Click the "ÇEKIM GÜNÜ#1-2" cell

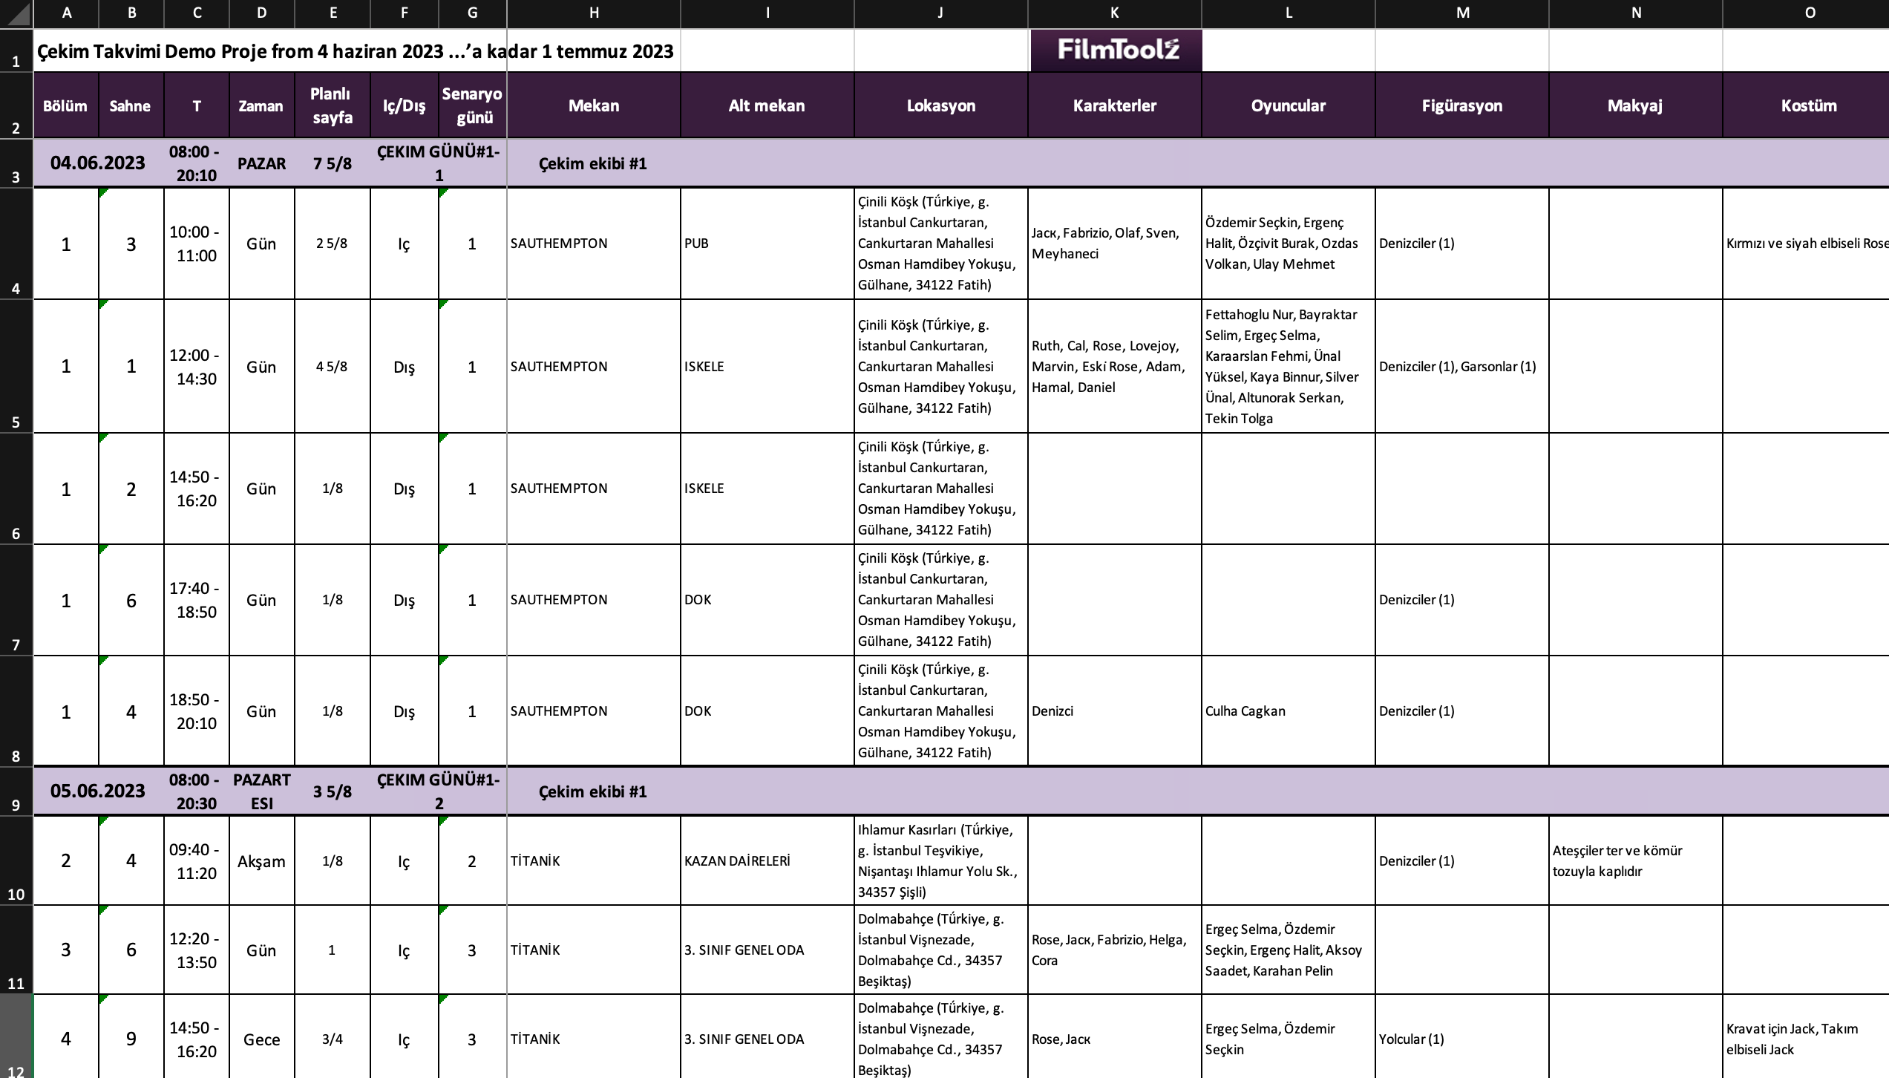click(x=438, y=791)
